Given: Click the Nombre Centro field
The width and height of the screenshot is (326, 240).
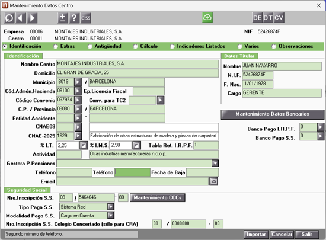Looking at the screenshot, I should (138, 64).
